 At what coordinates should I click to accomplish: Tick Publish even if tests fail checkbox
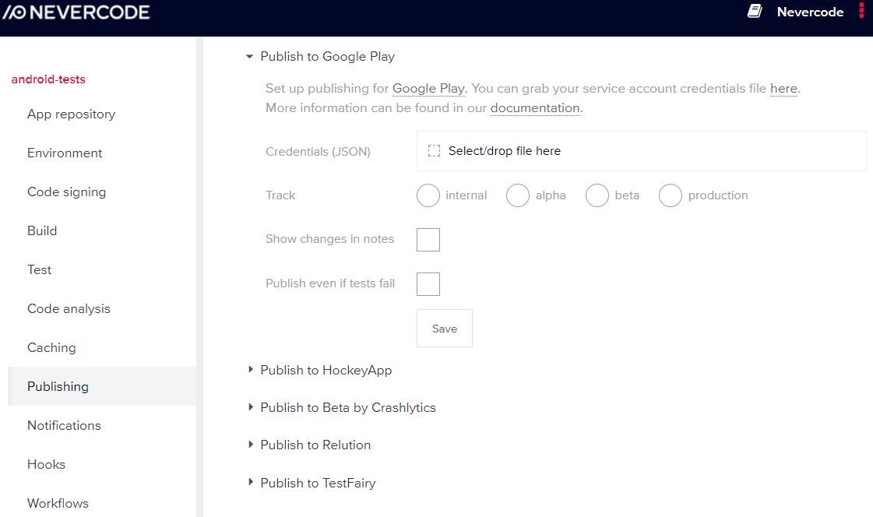pos(428,284)
